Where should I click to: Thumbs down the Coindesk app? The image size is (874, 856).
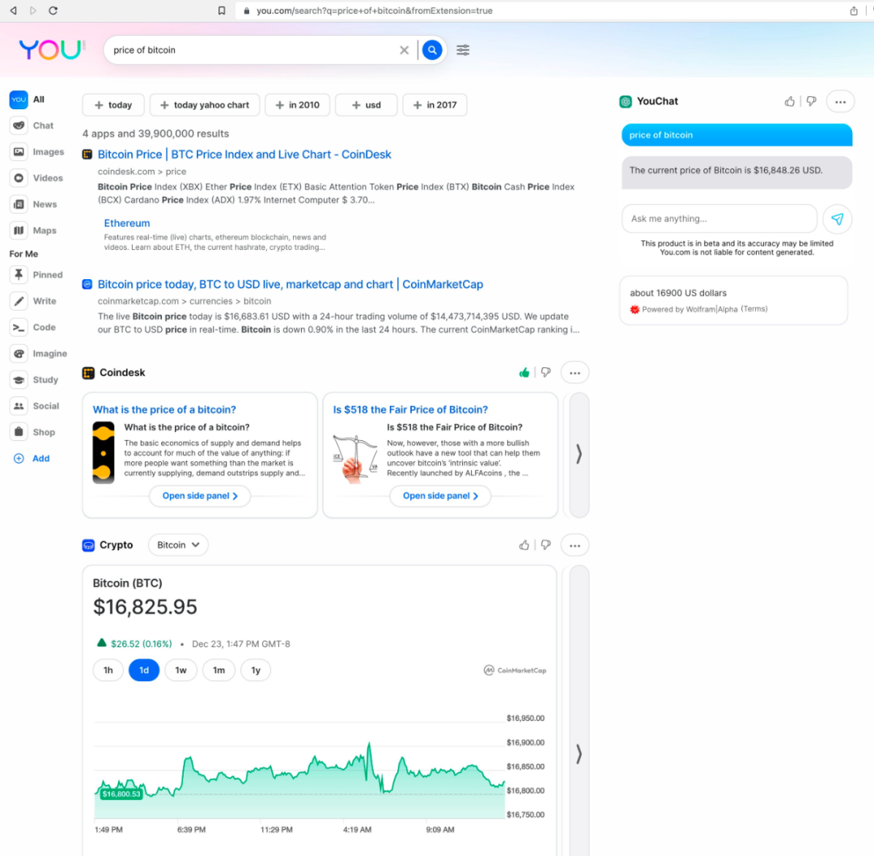tap(545, 373)
